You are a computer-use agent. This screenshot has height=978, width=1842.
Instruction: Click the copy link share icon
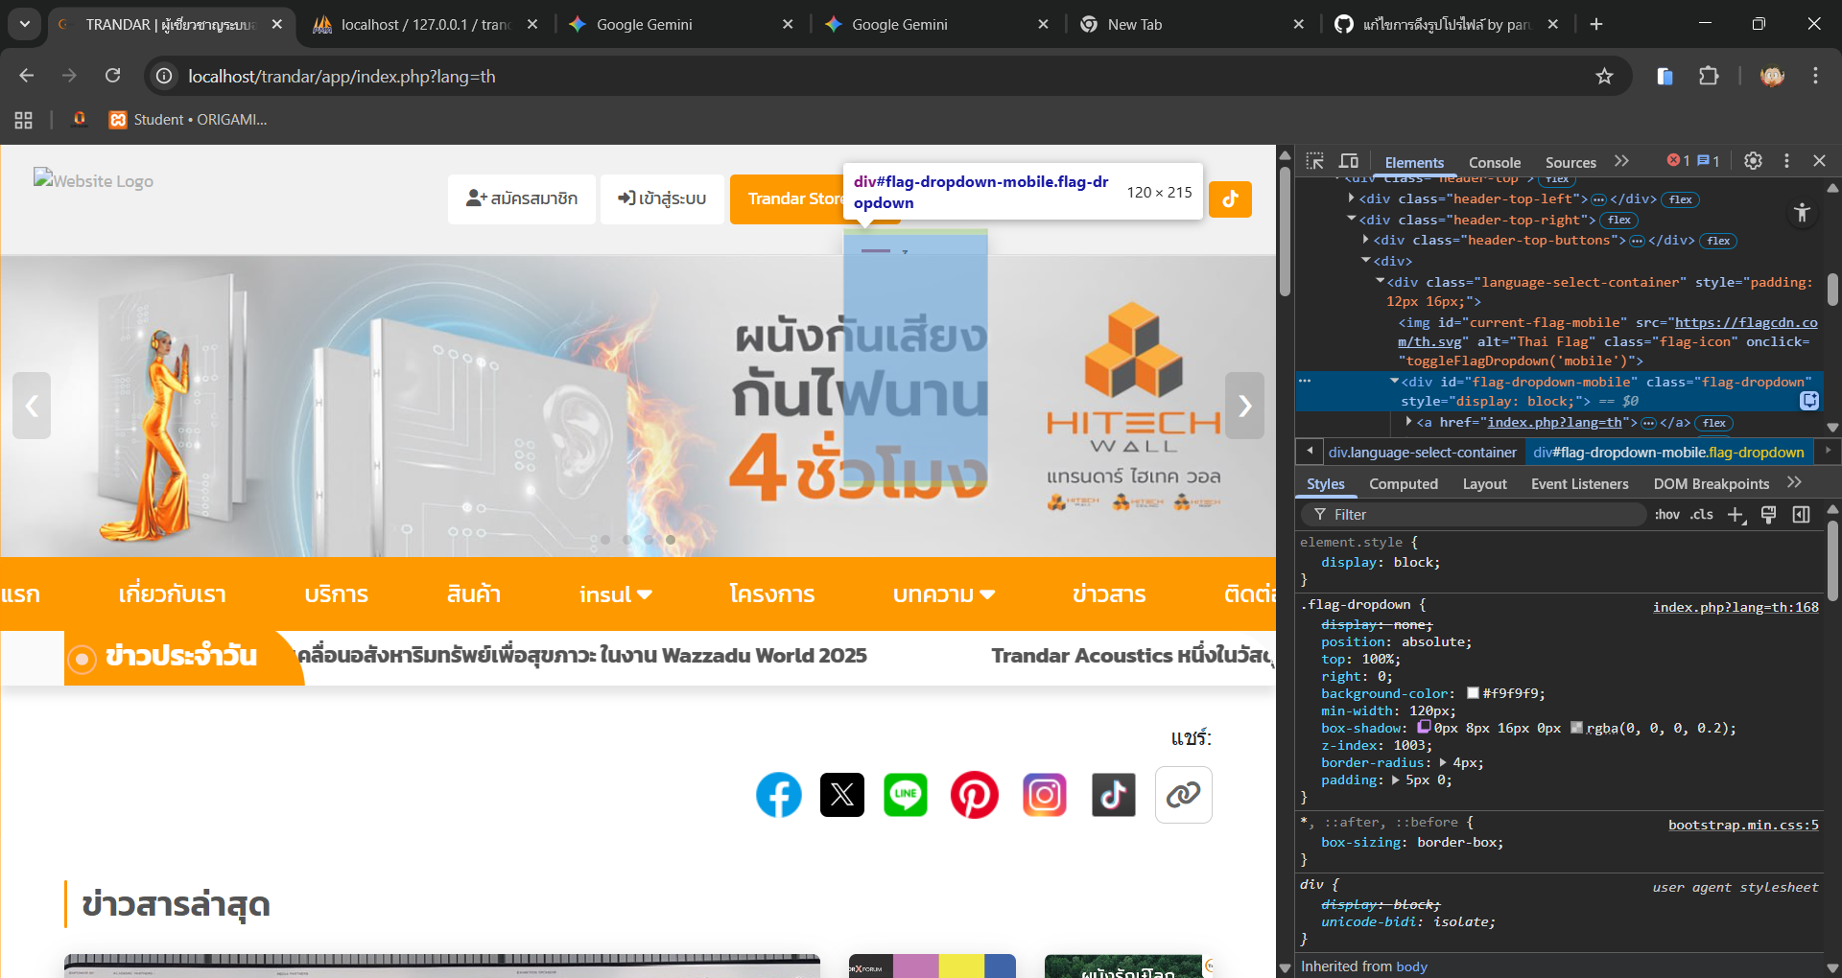pyautogui.click(x=1183, y=795)
